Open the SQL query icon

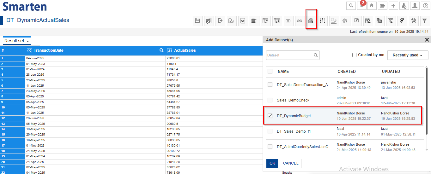pos(232,21)
